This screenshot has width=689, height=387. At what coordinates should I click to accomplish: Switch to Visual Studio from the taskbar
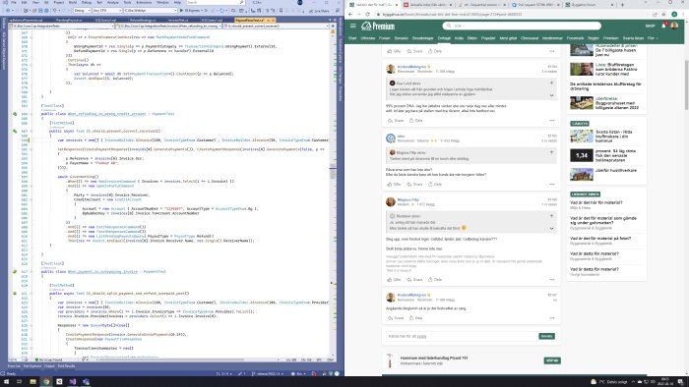pos(73,382)
